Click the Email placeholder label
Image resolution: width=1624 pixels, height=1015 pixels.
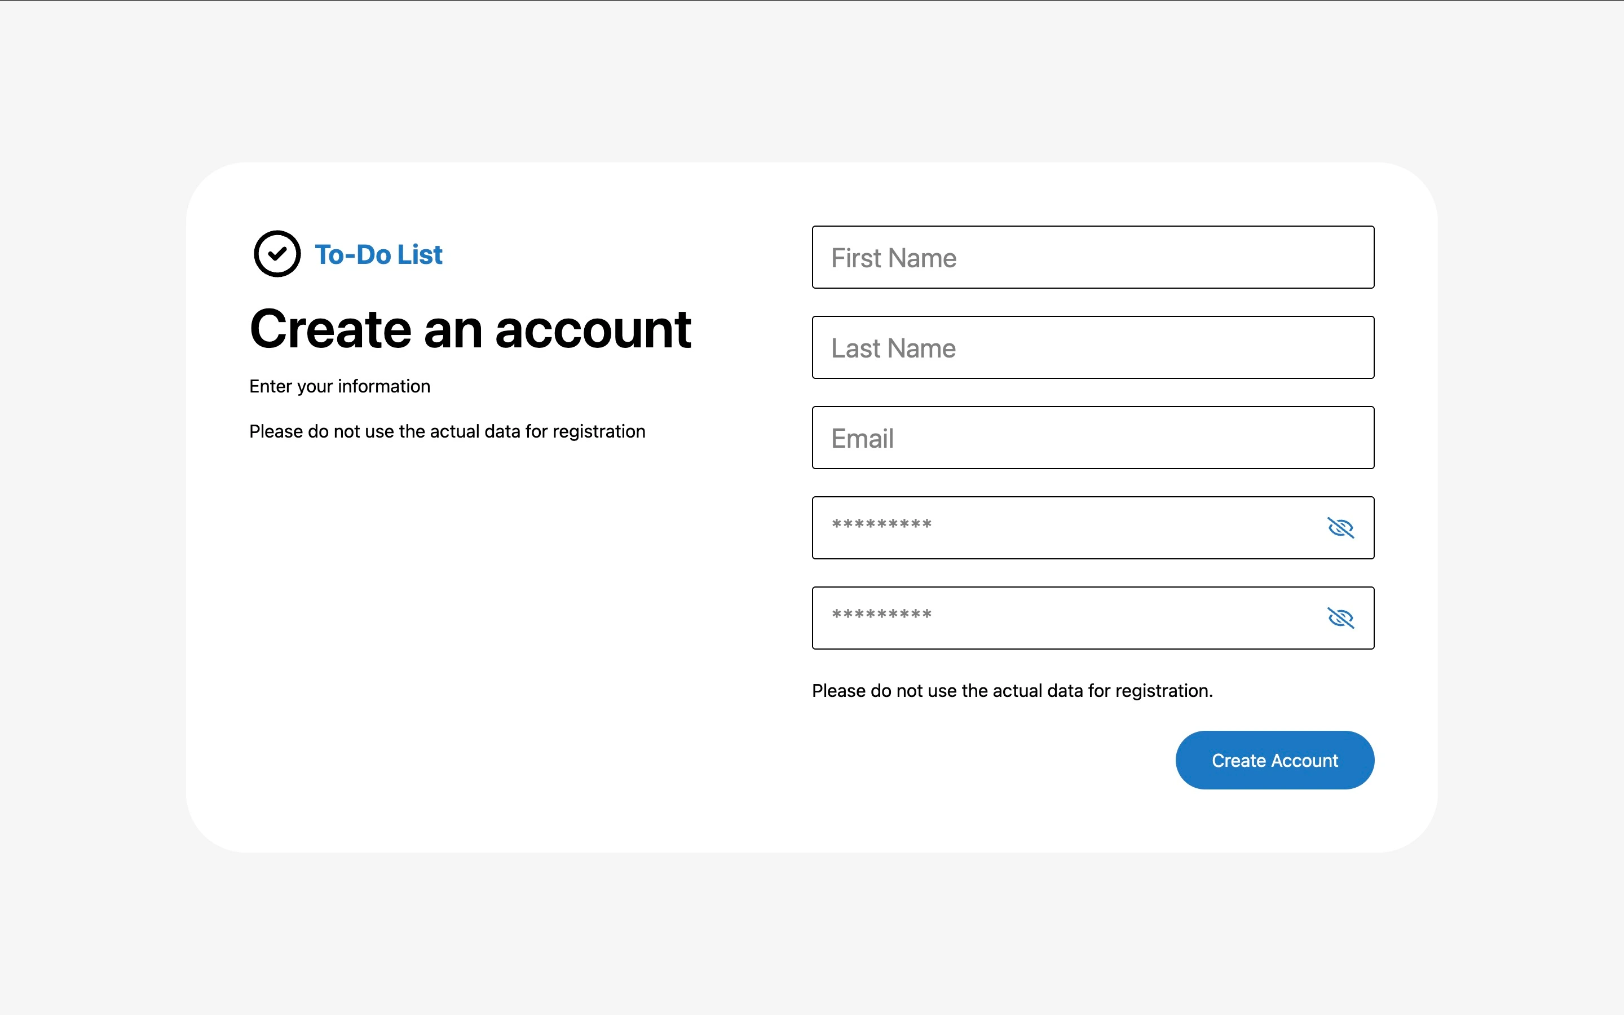[x=862, y=438]
